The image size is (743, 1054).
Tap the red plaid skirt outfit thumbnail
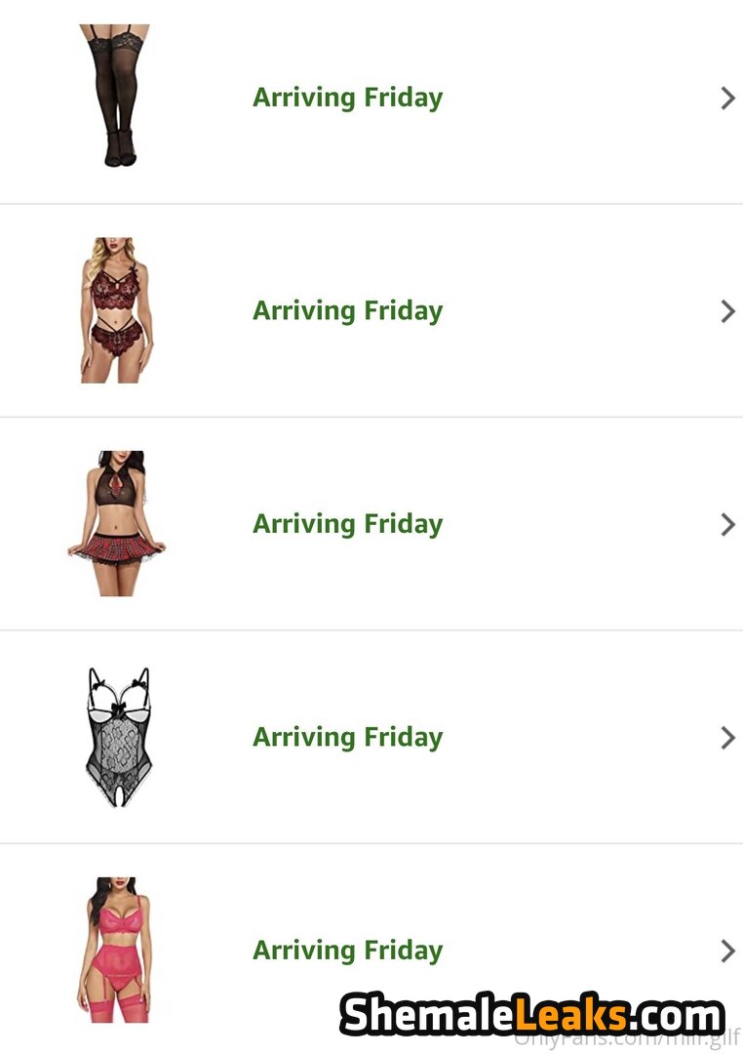pos(116,523)
